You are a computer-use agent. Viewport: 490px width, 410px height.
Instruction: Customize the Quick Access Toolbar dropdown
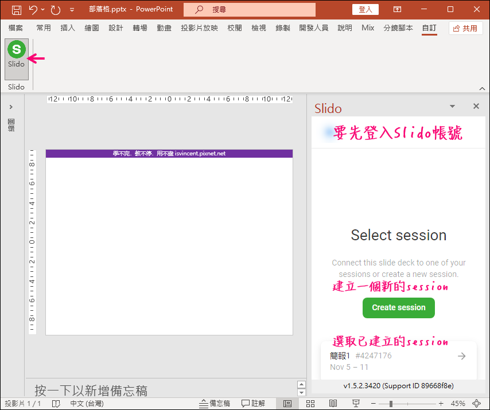click(x=72, y=10)
